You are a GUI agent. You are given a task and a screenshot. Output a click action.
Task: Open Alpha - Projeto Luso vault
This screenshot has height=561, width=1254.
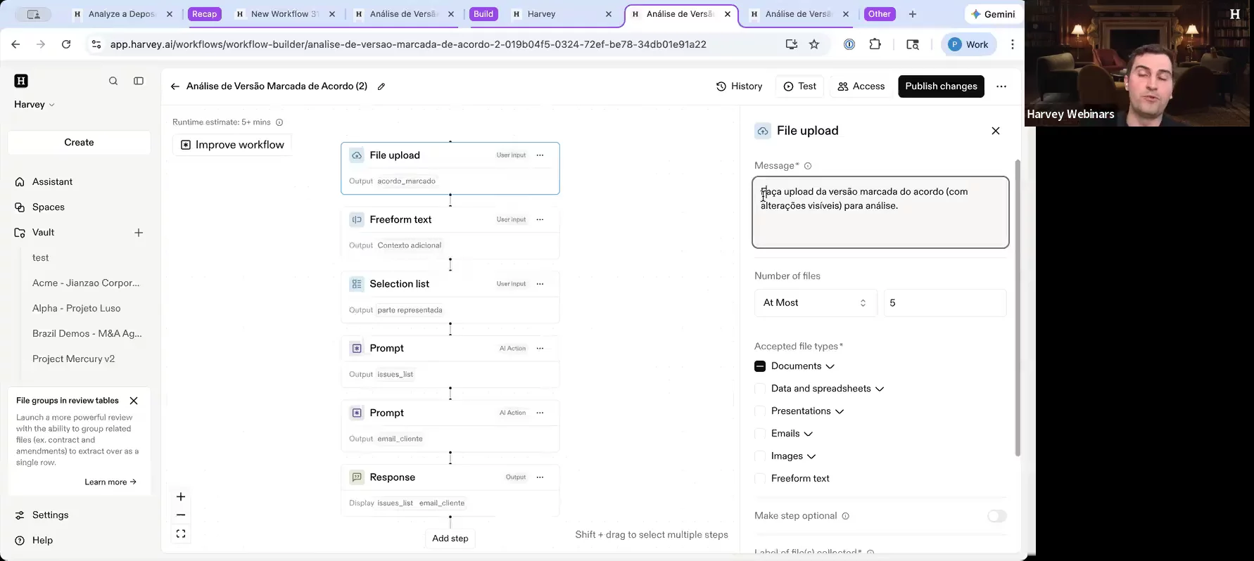pos(76,309)
